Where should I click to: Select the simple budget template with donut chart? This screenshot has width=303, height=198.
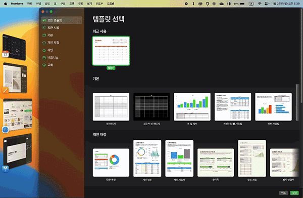111,163
